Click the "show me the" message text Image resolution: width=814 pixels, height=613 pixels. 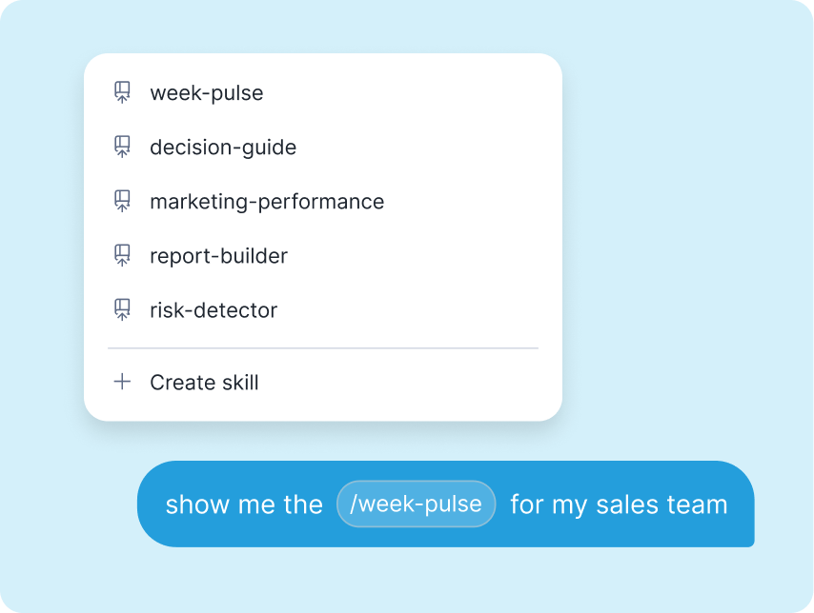click(244, 504)
